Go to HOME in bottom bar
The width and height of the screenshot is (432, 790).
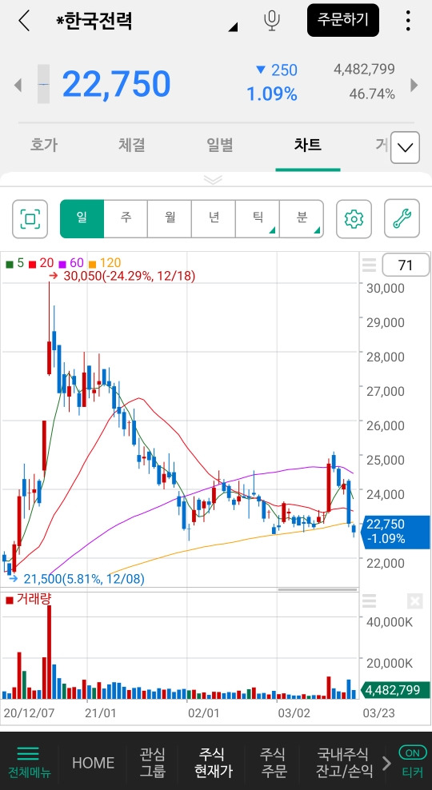pyautogui.click(x=93, y=762)
